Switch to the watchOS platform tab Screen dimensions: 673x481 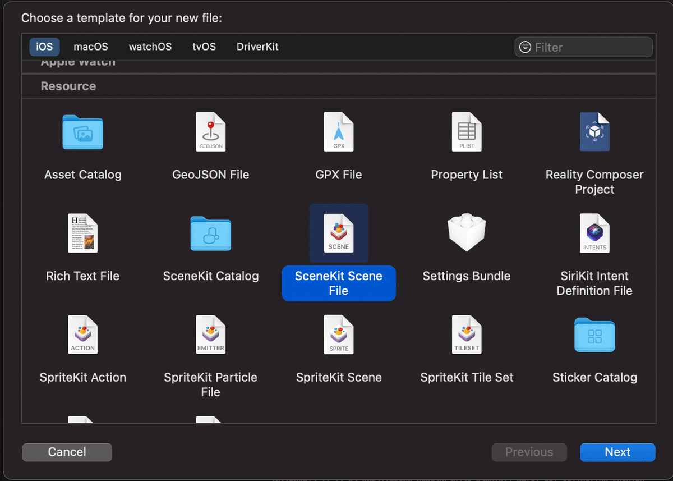tap(150, 47)
